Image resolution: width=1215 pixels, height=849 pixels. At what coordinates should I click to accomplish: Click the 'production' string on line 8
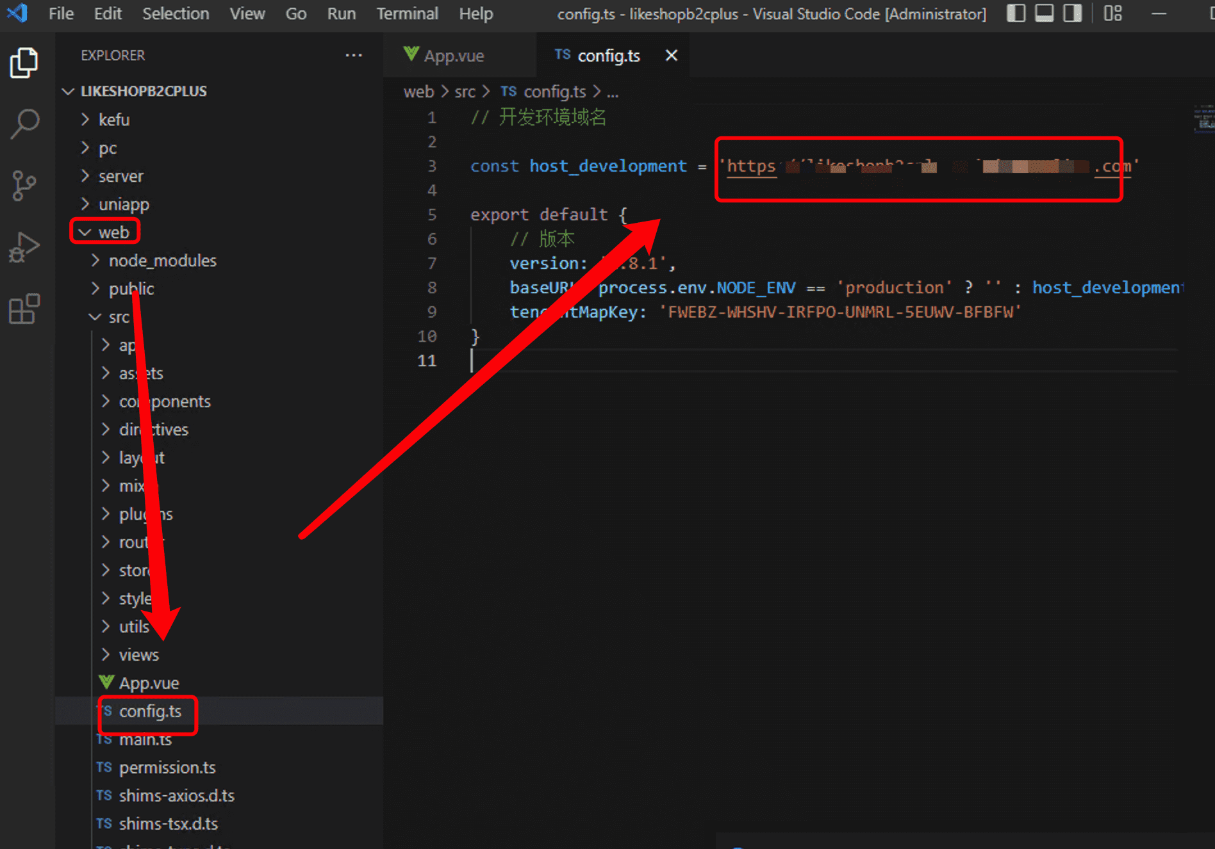(894, 288)
